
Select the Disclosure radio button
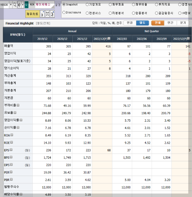coord(64,12)
